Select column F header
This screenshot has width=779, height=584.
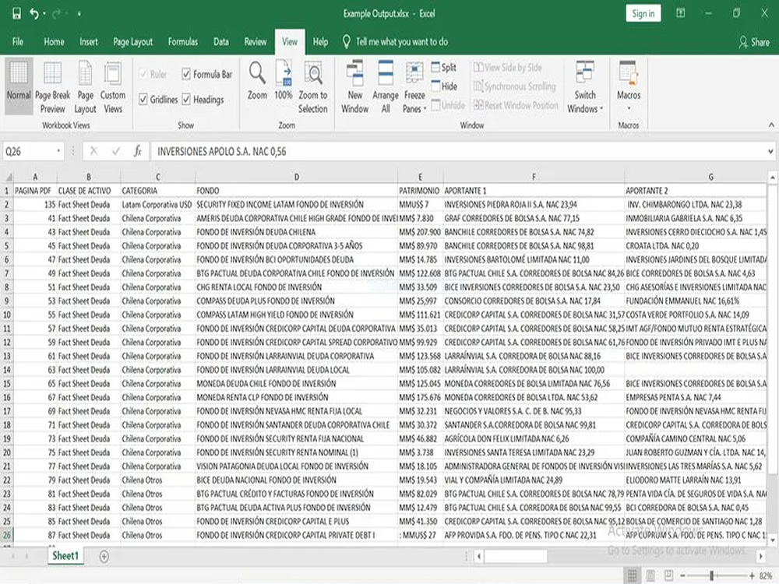point(534,177)
